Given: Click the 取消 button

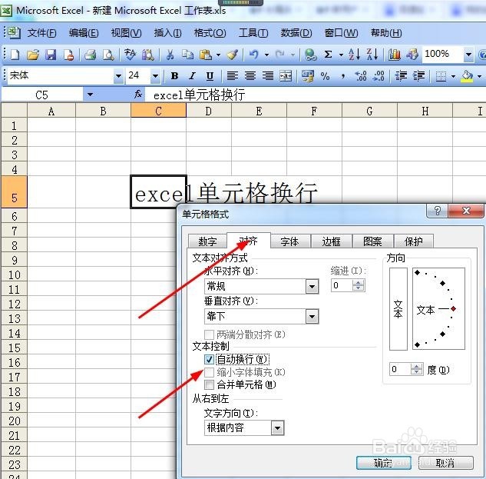Looking at the screenshot, I should pos(446,463).
